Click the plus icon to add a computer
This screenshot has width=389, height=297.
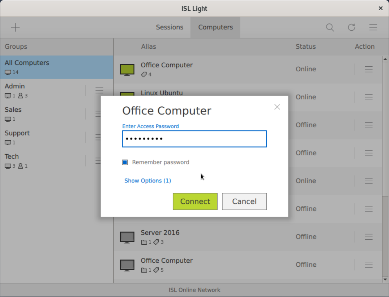tap(15, 27)
